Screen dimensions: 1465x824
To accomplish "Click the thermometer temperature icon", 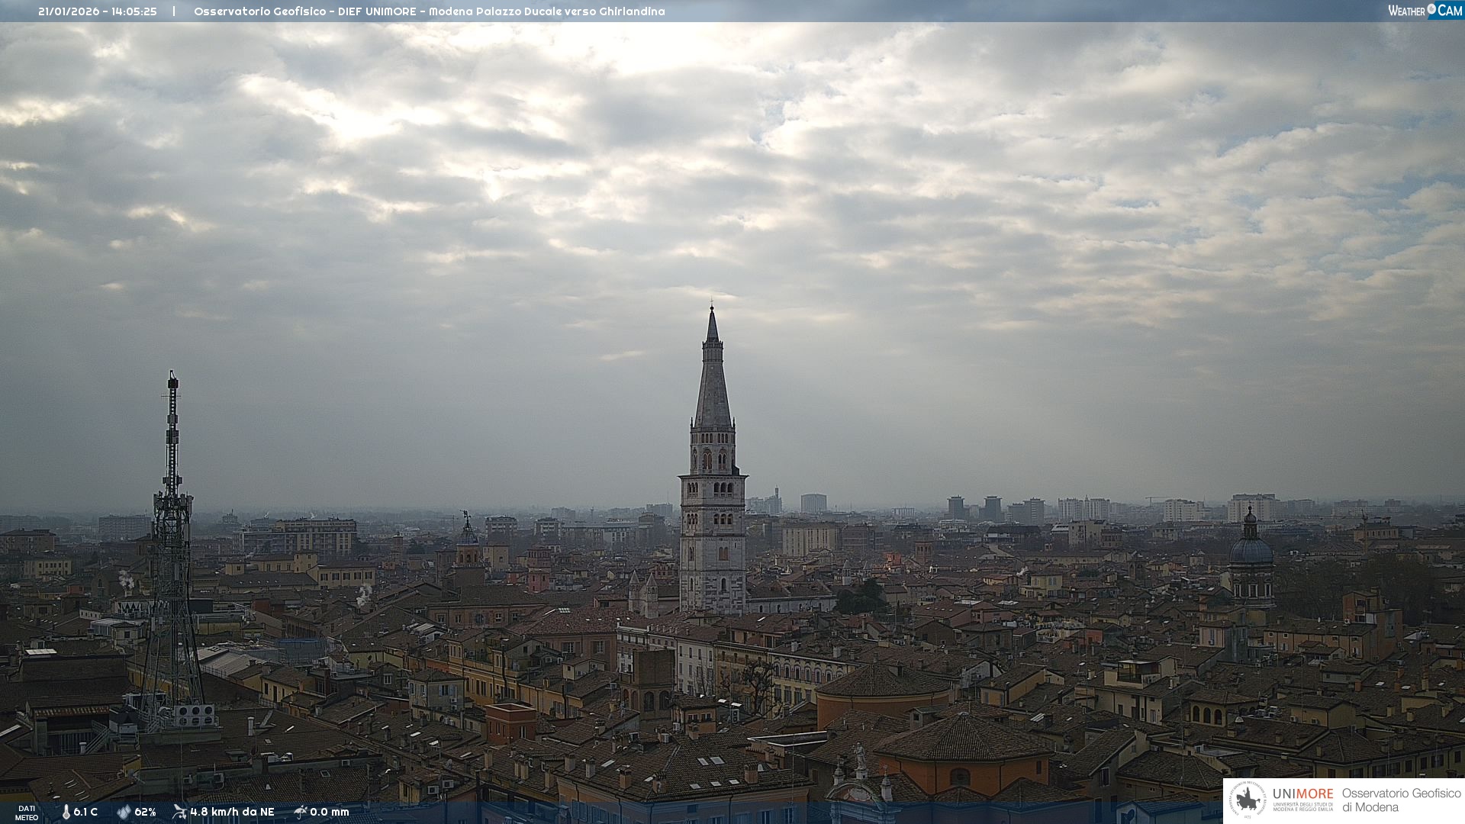I will [x=66, y=812].
